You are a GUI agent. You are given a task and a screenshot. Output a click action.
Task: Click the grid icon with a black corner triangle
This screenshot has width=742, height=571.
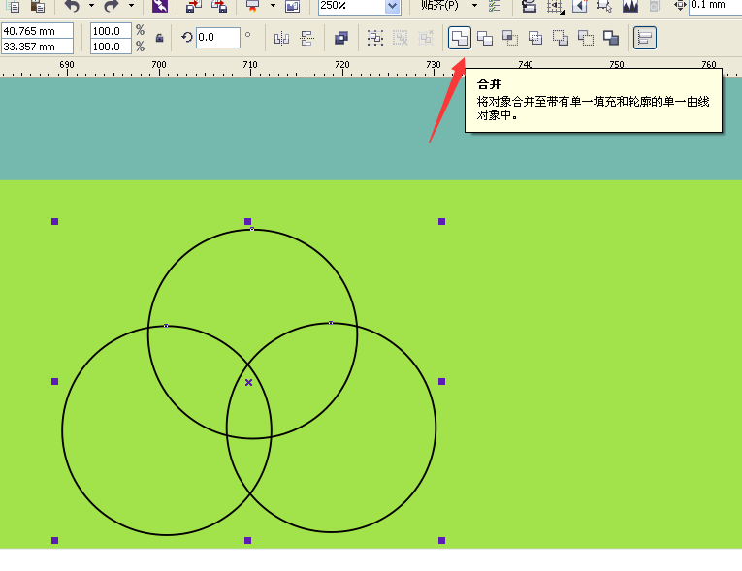tap(555, 6)
